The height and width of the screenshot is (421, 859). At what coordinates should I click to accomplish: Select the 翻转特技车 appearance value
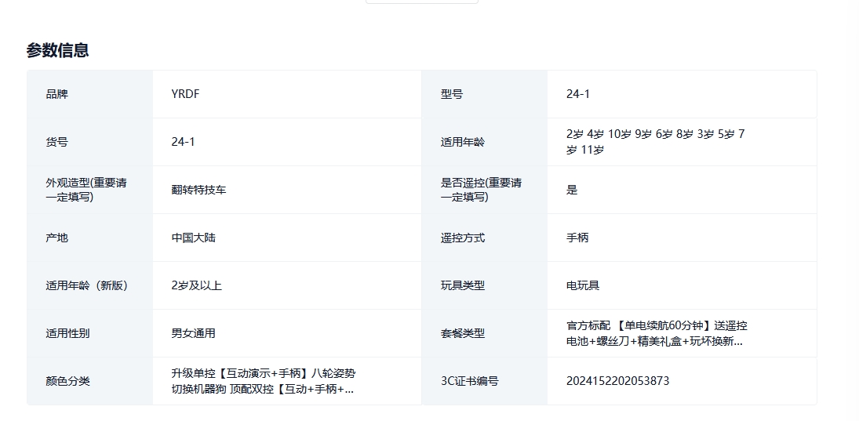(x=199, y=190)
